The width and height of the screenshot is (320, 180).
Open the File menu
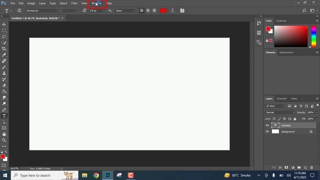click(12, 3)
